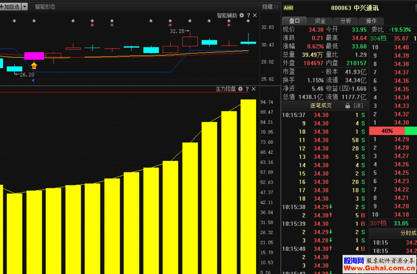Select the magenta candlestick on the chart
Image resolution: width=417 pixels, height=274 pixels.
click(34, 56)
